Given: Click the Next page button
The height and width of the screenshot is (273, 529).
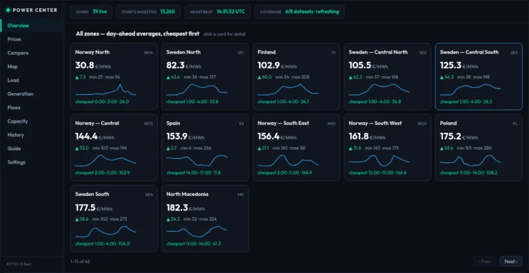Looking at the screenshot, I should point(511,261).
